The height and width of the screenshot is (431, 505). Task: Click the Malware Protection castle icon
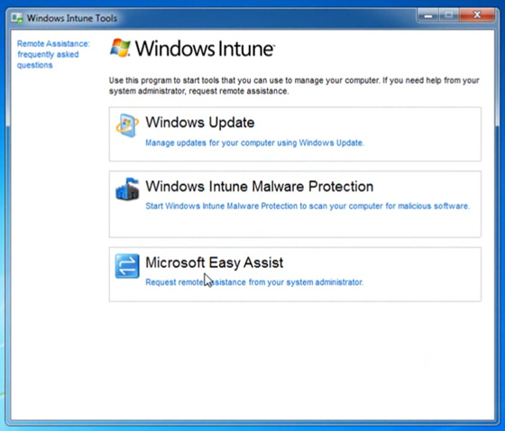(x=127, y=188)
